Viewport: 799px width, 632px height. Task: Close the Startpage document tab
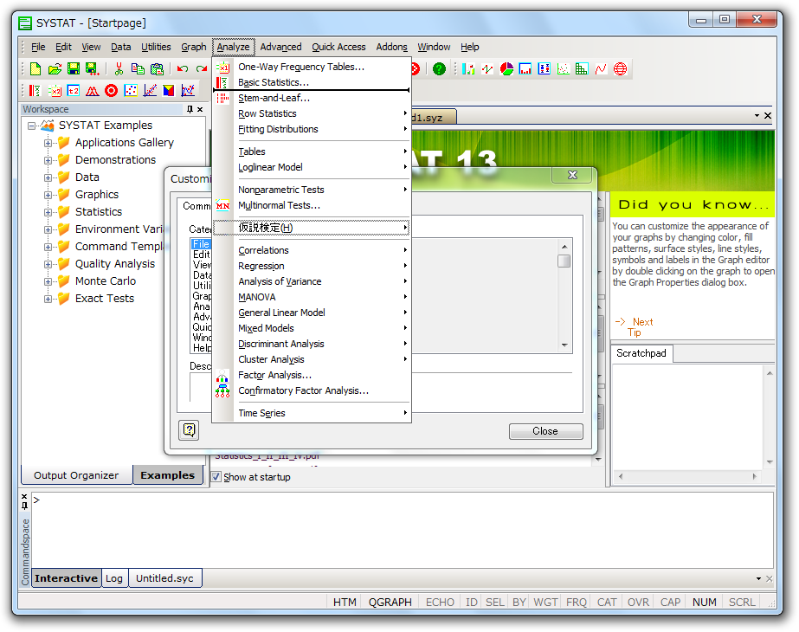pos(768,116)
